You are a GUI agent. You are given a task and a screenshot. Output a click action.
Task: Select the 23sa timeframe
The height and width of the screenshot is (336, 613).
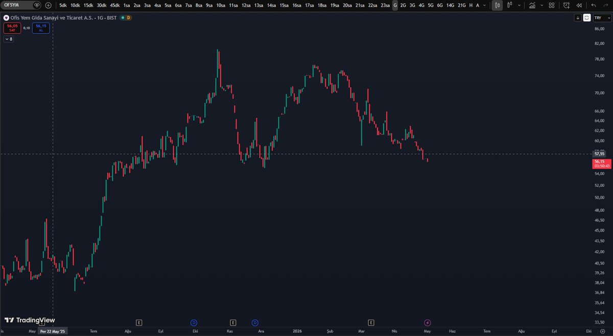click(385, 5)
